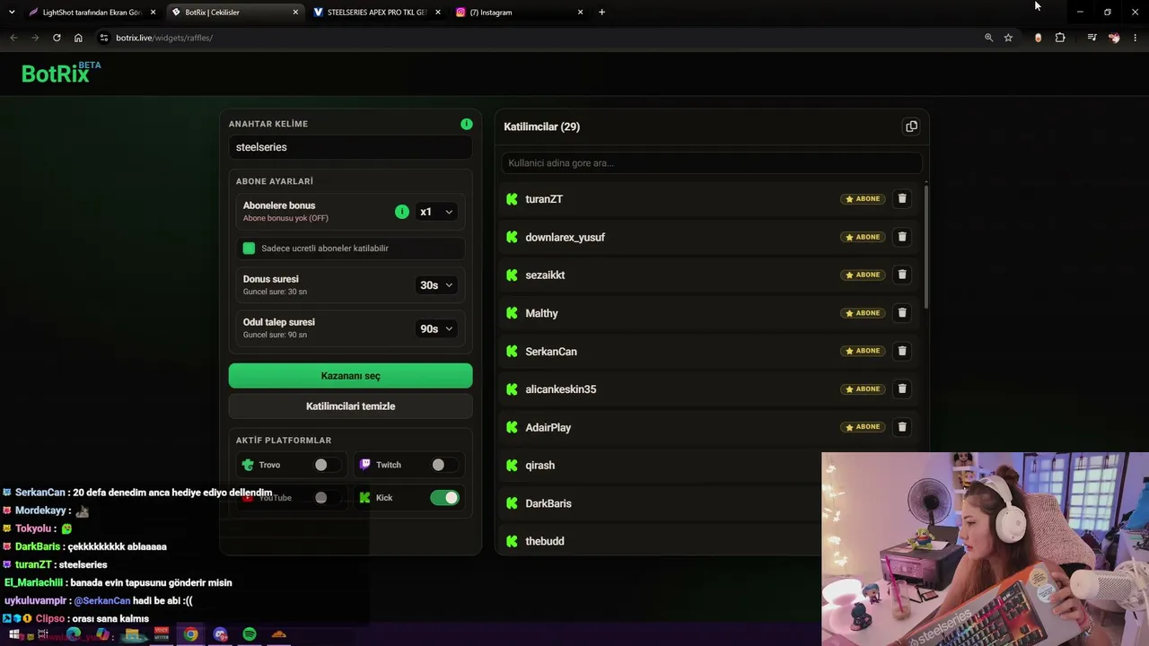Copy the Katilimcilar participant list

coord(911,127)
